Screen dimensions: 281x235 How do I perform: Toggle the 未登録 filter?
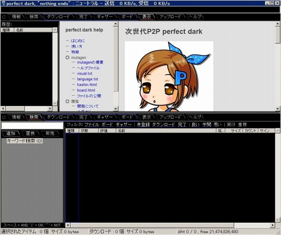[x=143, y=125]
